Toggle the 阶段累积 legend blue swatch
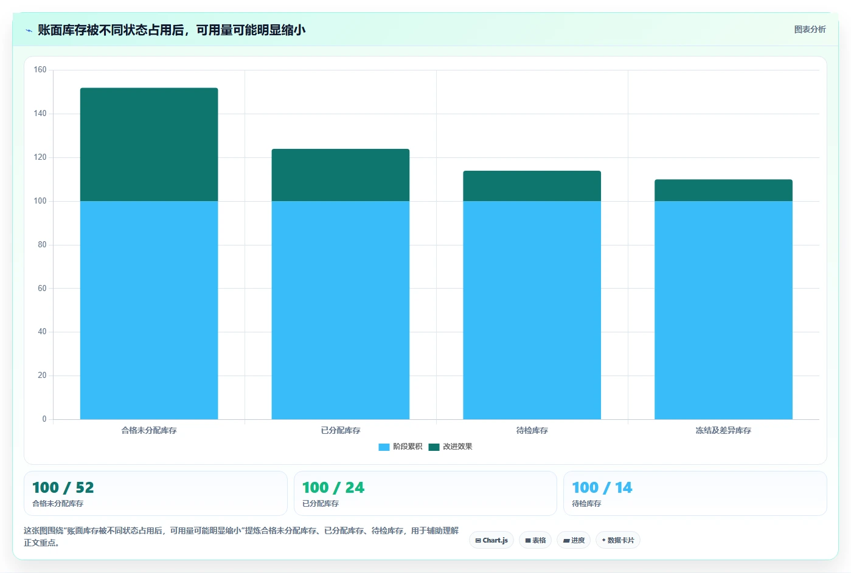851x573 pixels. (x=384, y=447)
